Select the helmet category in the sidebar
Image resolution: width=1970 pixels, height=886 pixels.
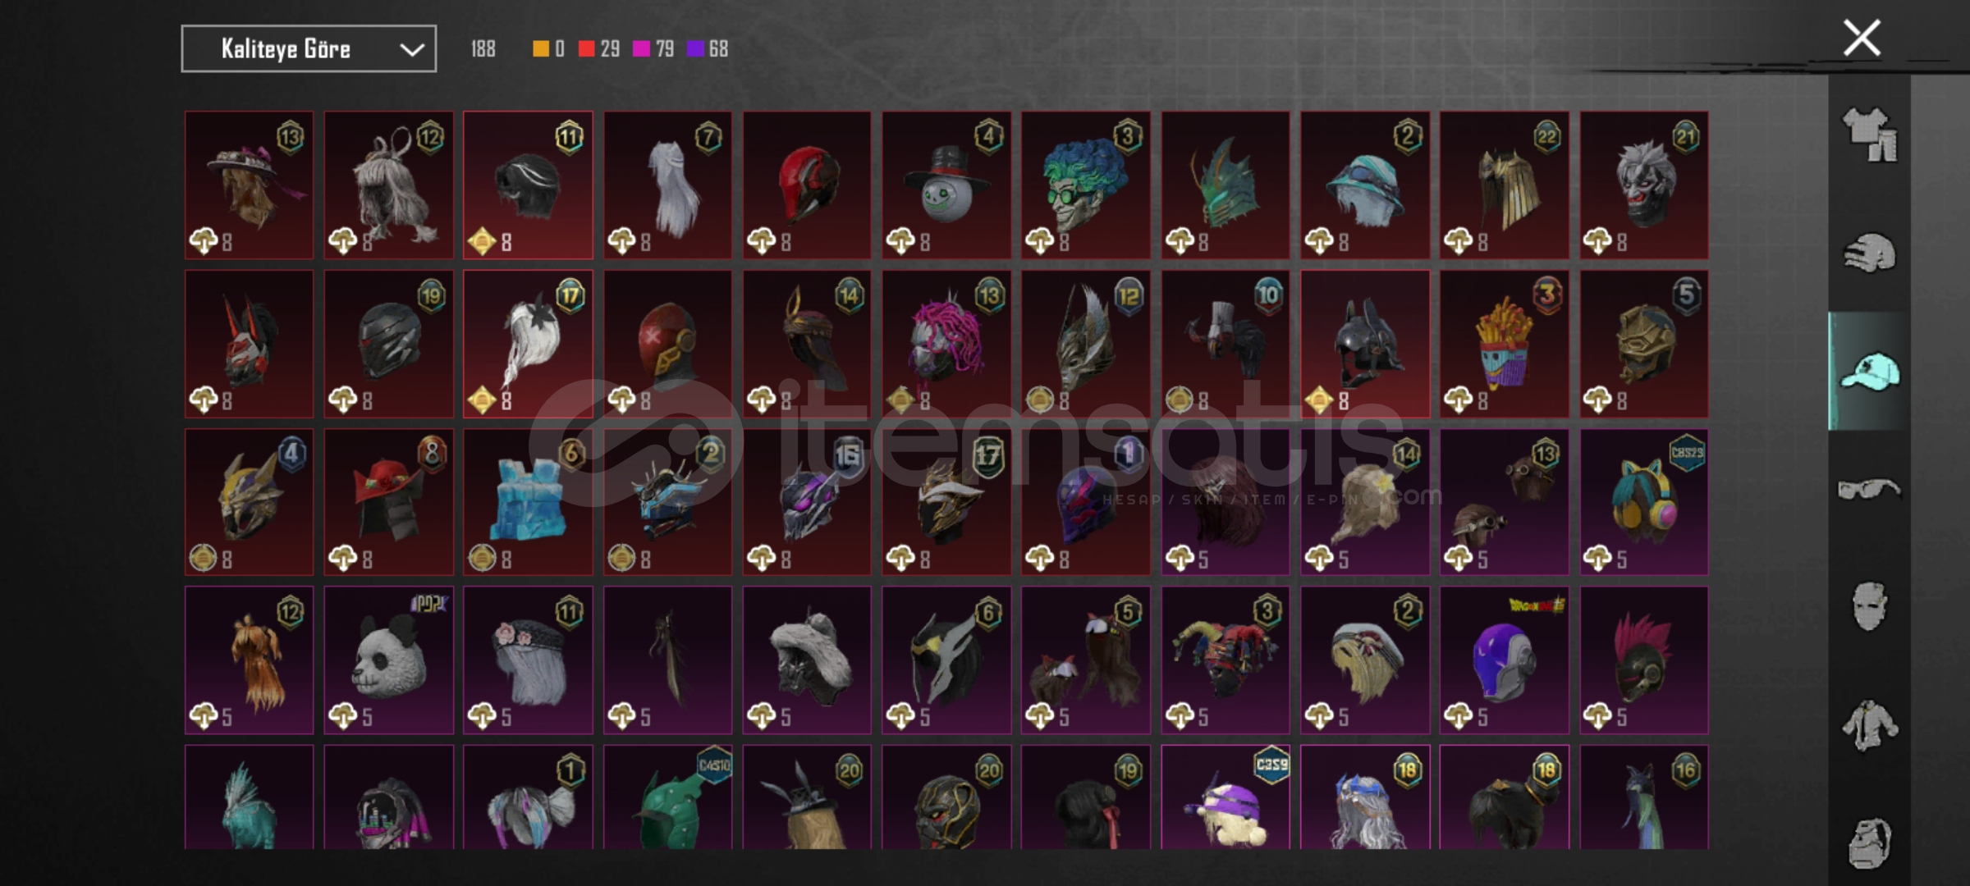click(1870, 253)
